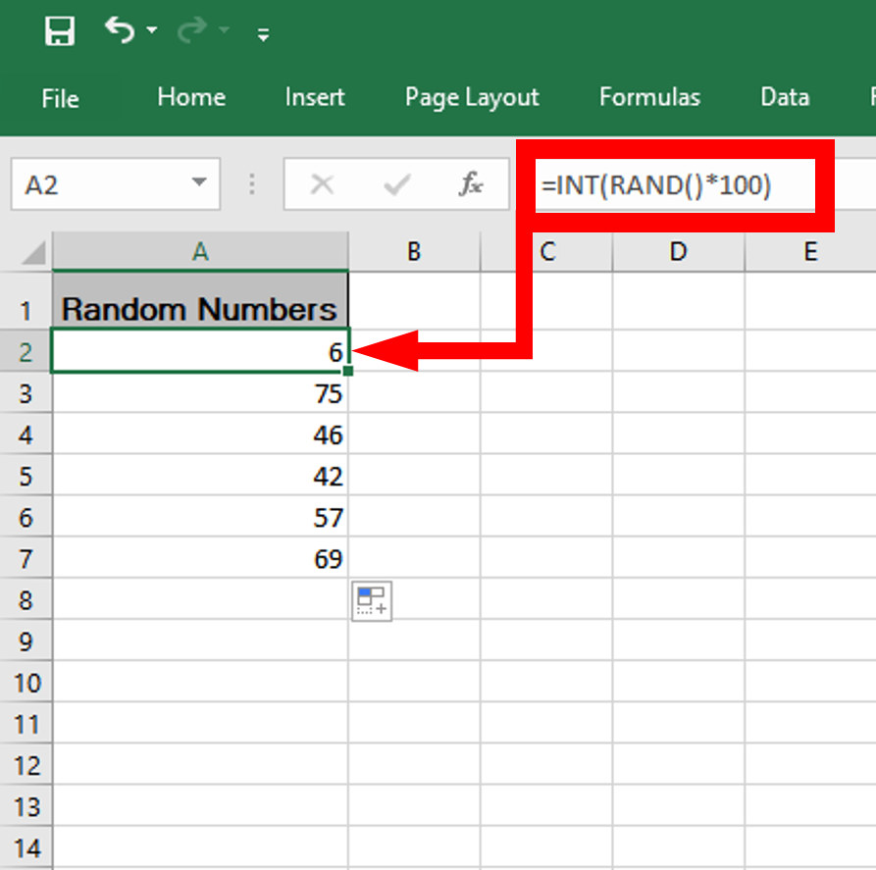The width and height of the screenshot is (876, 870).
Task: Open the Formulas ribbon tab
Action: click(x=649, y=98)
